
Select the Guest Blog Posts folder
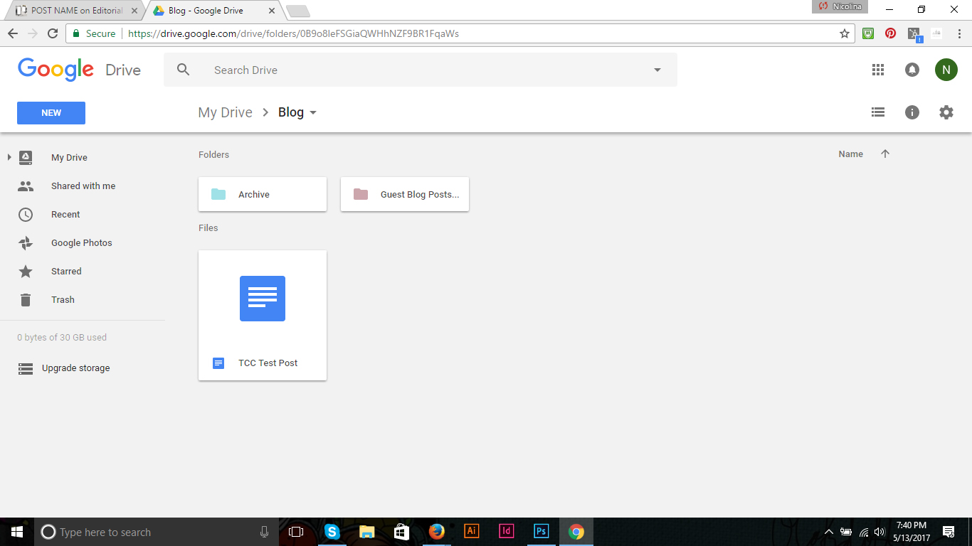tap(405, 194)
